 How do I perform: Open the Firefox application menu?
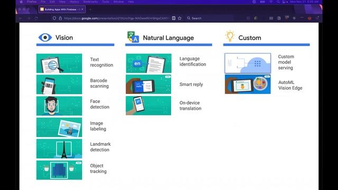click(32, 2)
